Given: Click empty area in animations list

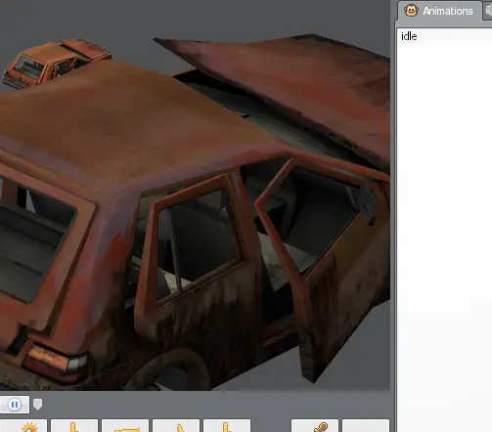Looking at the screenshot, I should click(x=444, y=228).
